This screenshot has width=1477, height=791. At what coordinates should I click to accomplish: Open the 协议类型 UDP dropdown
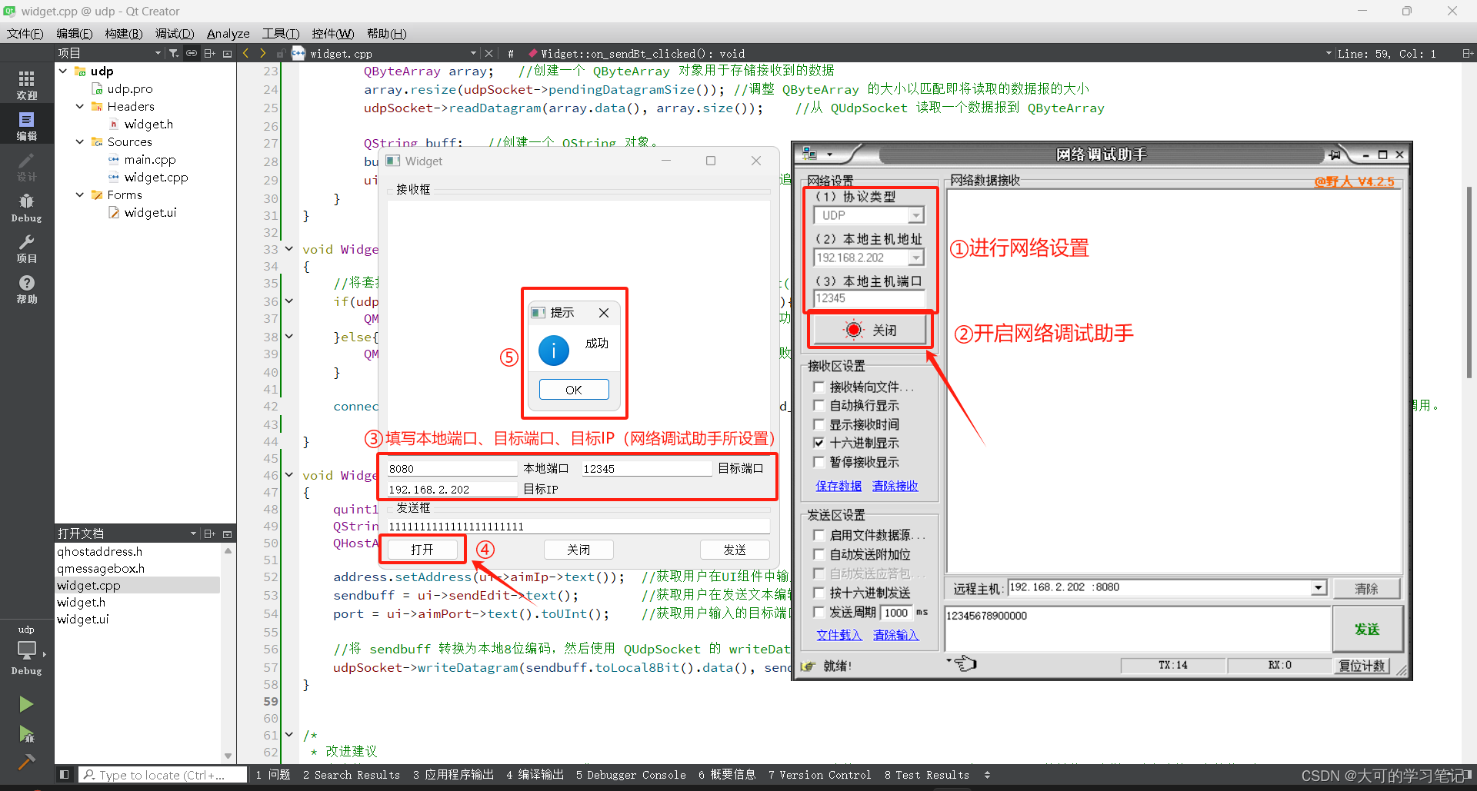(915, 215)
